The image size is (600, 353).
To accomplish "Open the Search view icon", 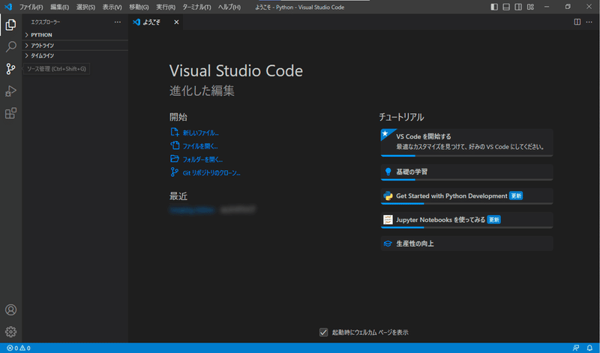I will pos(10,47).
